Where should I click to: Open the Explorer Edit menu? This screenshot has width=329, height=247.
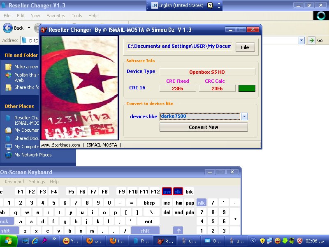(21, 16)
